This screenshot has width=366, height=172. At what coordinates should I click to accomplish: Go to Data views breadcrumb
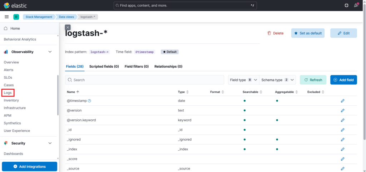[66, 17]
